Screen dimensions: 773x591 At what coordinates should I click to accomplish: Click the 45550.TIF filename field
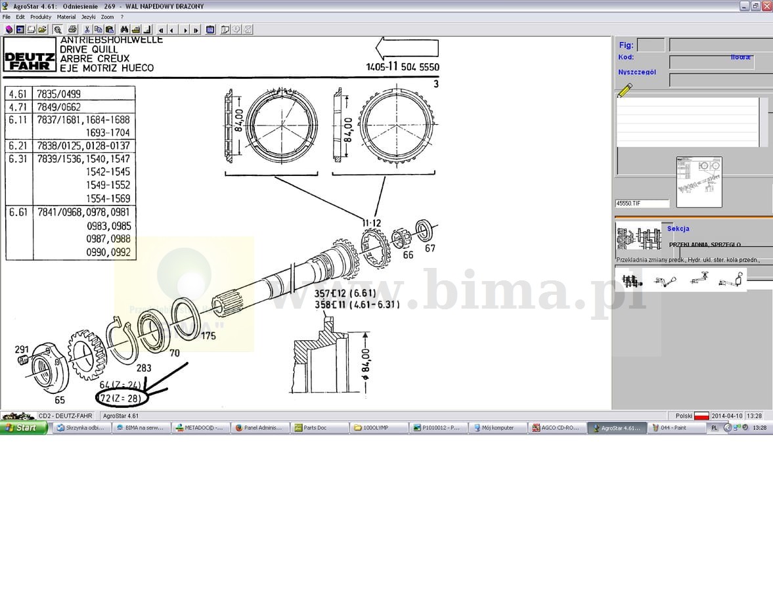(x=642, y=204)
